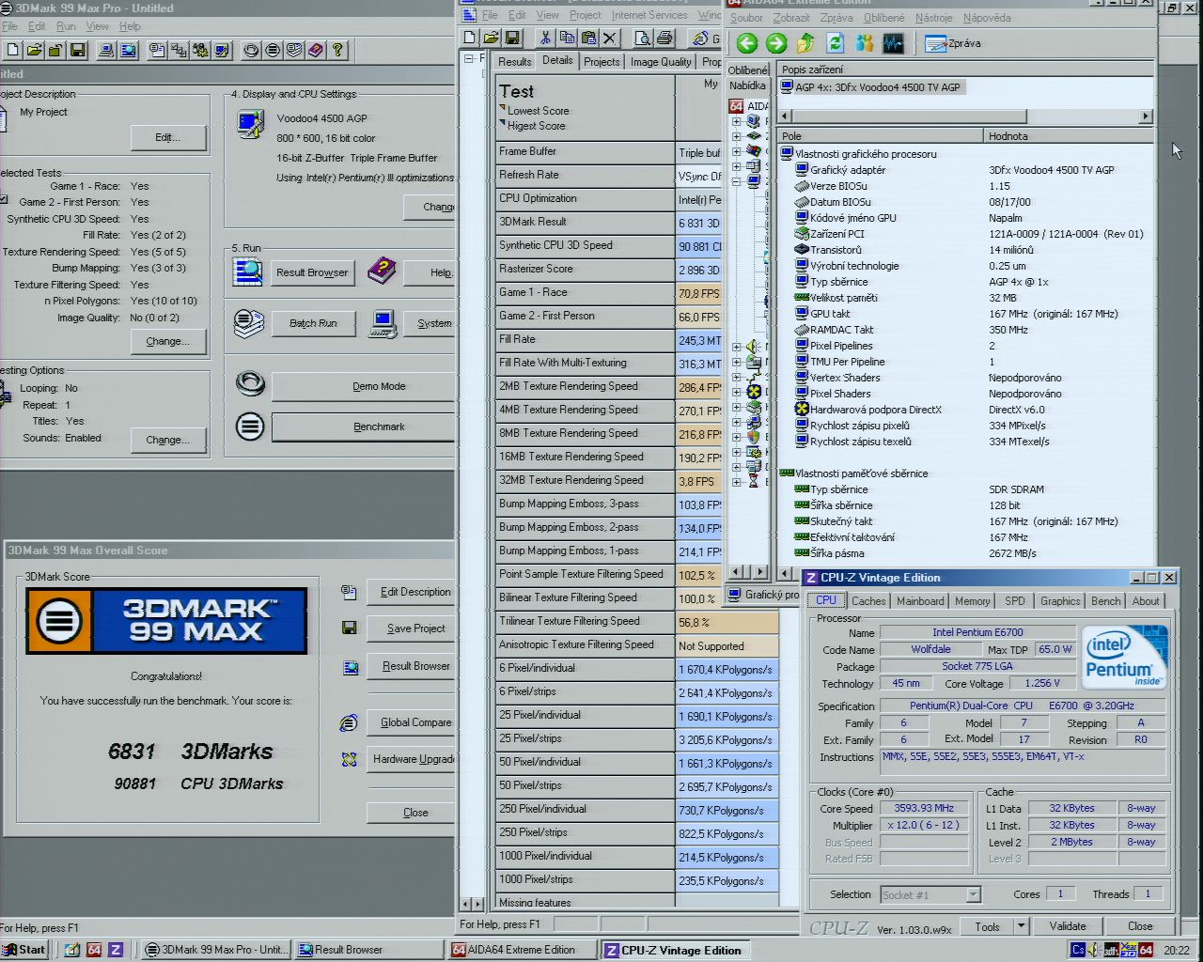Click the Demo Mode button
The height and width of the screenshot is (962, 1203).
pos(364,386)
